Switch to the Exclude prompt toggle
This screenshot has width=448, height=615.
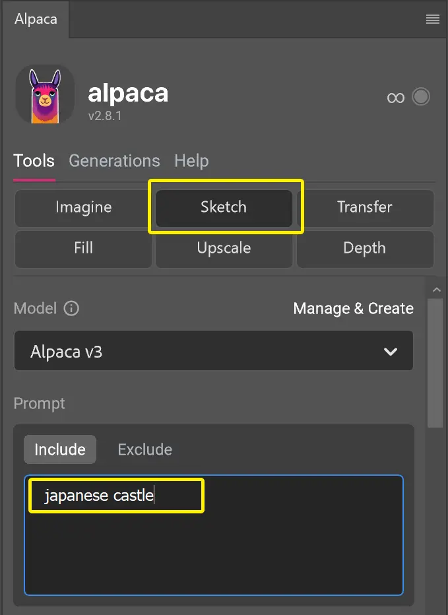[x=144, y=449]
